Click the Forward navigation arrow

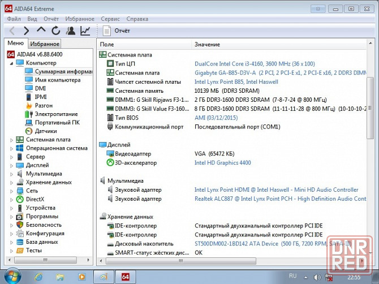(27, 31)
